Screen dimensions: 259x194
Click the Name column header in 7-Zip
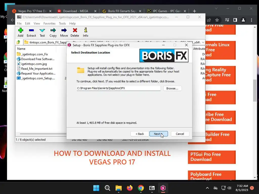pyautogui.click(x=21, y=49)
